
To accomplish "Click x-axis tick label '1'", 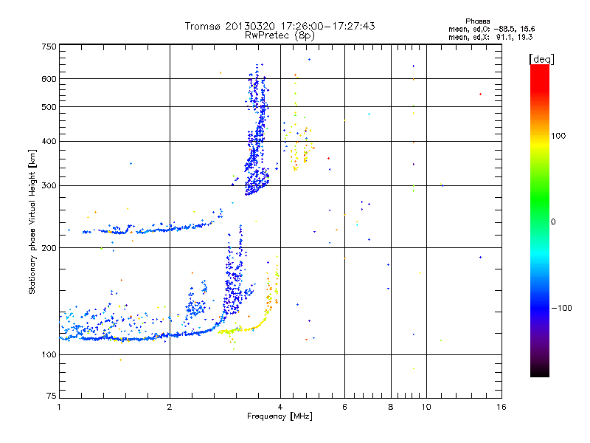I will (59, 407).
